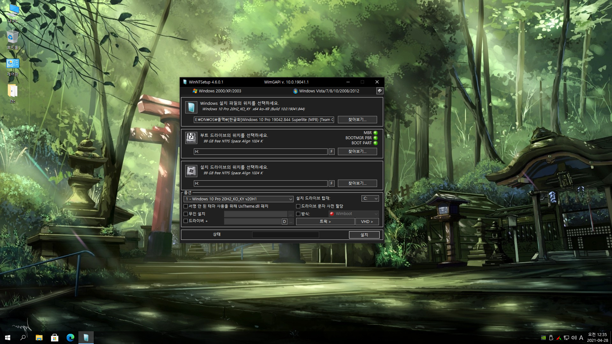Click the F button beside install drive path
Image resolution: width=612 pixels, height=344 pixels.
(x=331, y=183)
